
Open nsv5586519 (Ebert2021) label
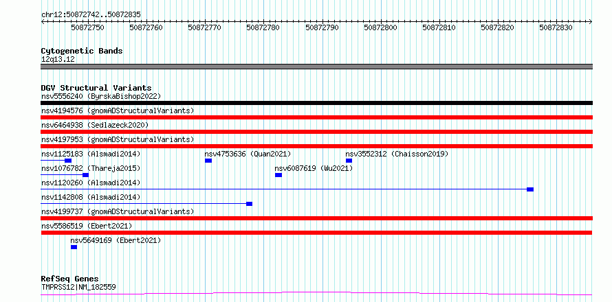(x=87, y=226)
